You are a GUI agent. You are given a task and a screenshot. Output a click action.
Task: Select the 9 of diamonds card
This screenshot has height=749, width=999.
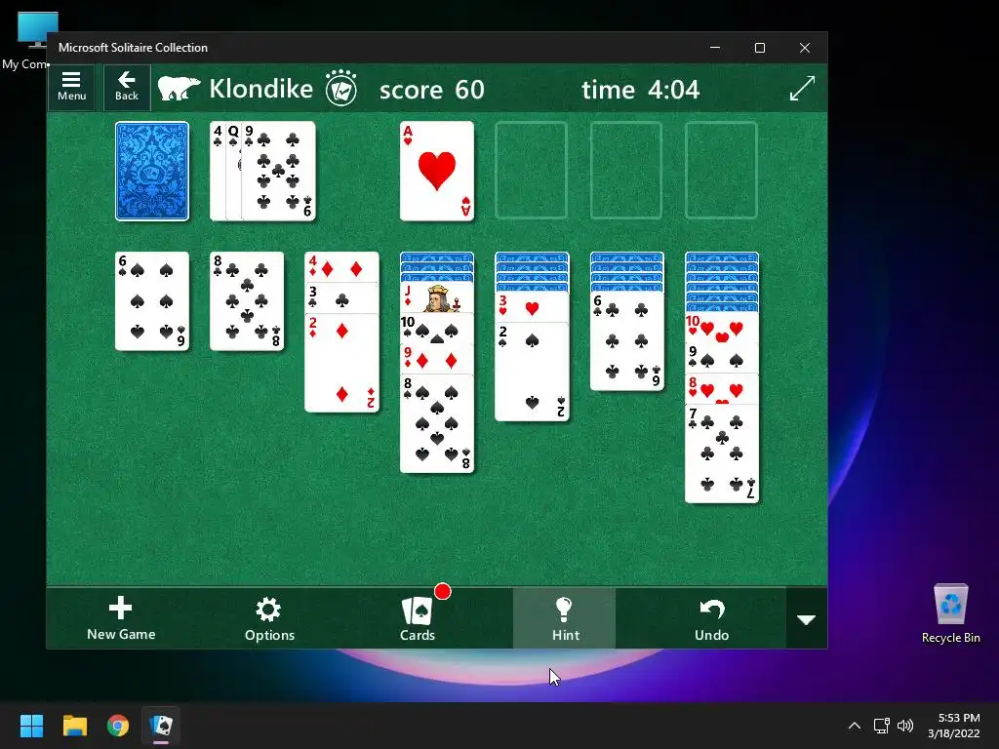coord(437,359)
